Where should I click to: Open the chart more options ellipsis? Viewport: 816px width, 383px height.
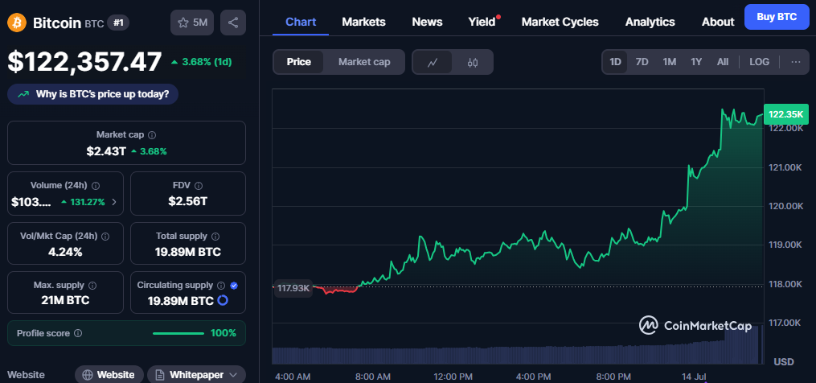pyautogui.click(x=796, y=62)
